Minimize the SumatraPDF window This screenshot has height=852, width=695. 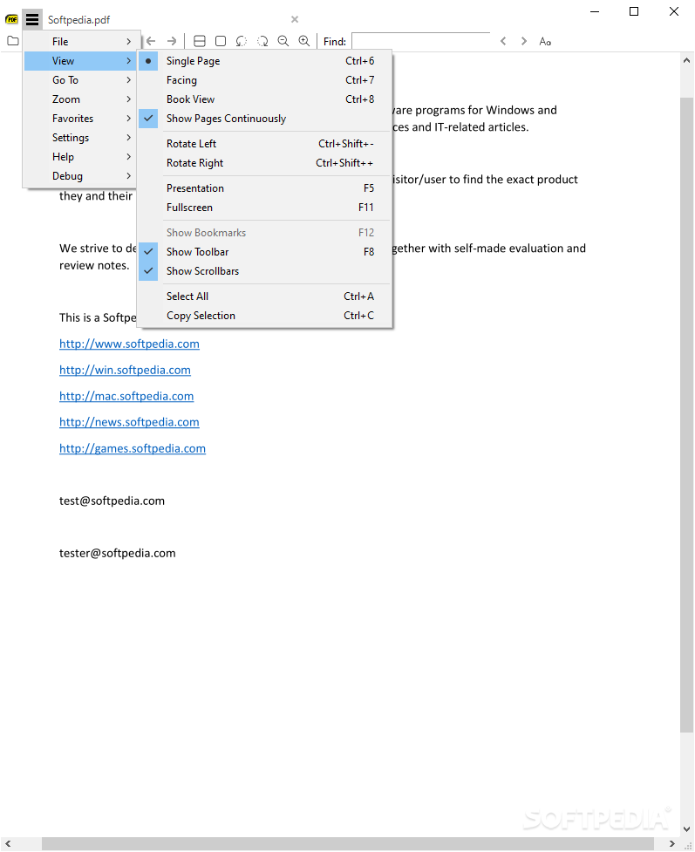595,11
